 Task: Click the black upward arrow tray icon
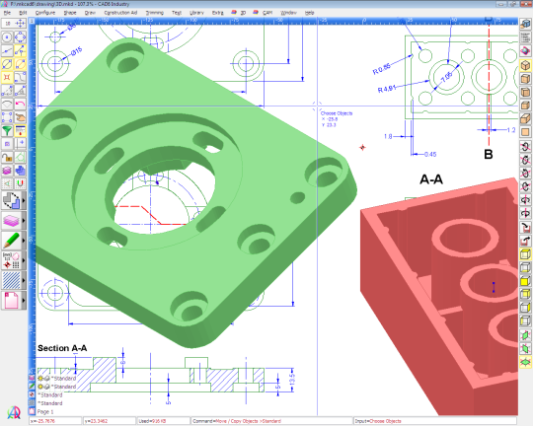pos(525,241)
